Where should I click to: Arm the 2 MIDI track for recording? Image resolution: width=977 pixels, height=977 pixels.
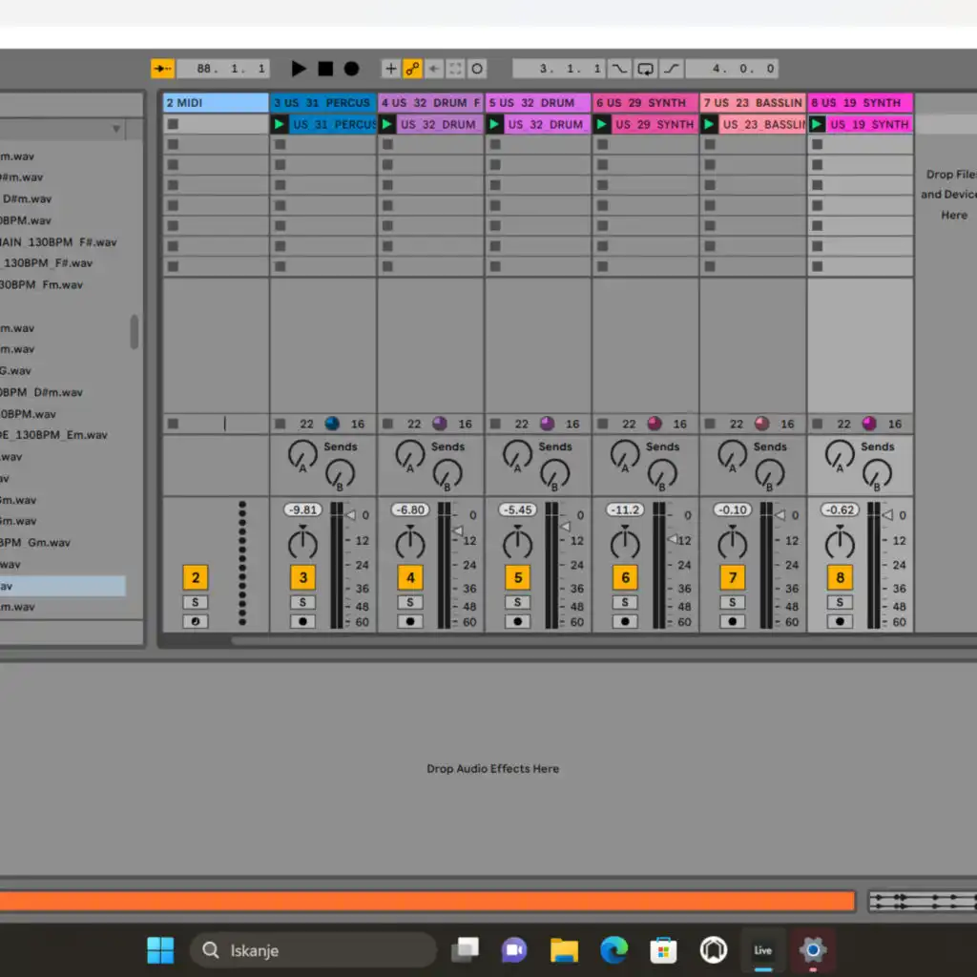pos(196,621)
